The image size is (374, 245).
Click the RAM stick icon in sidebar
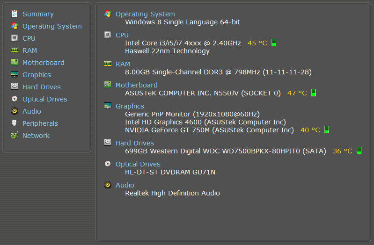pos(15,50)
